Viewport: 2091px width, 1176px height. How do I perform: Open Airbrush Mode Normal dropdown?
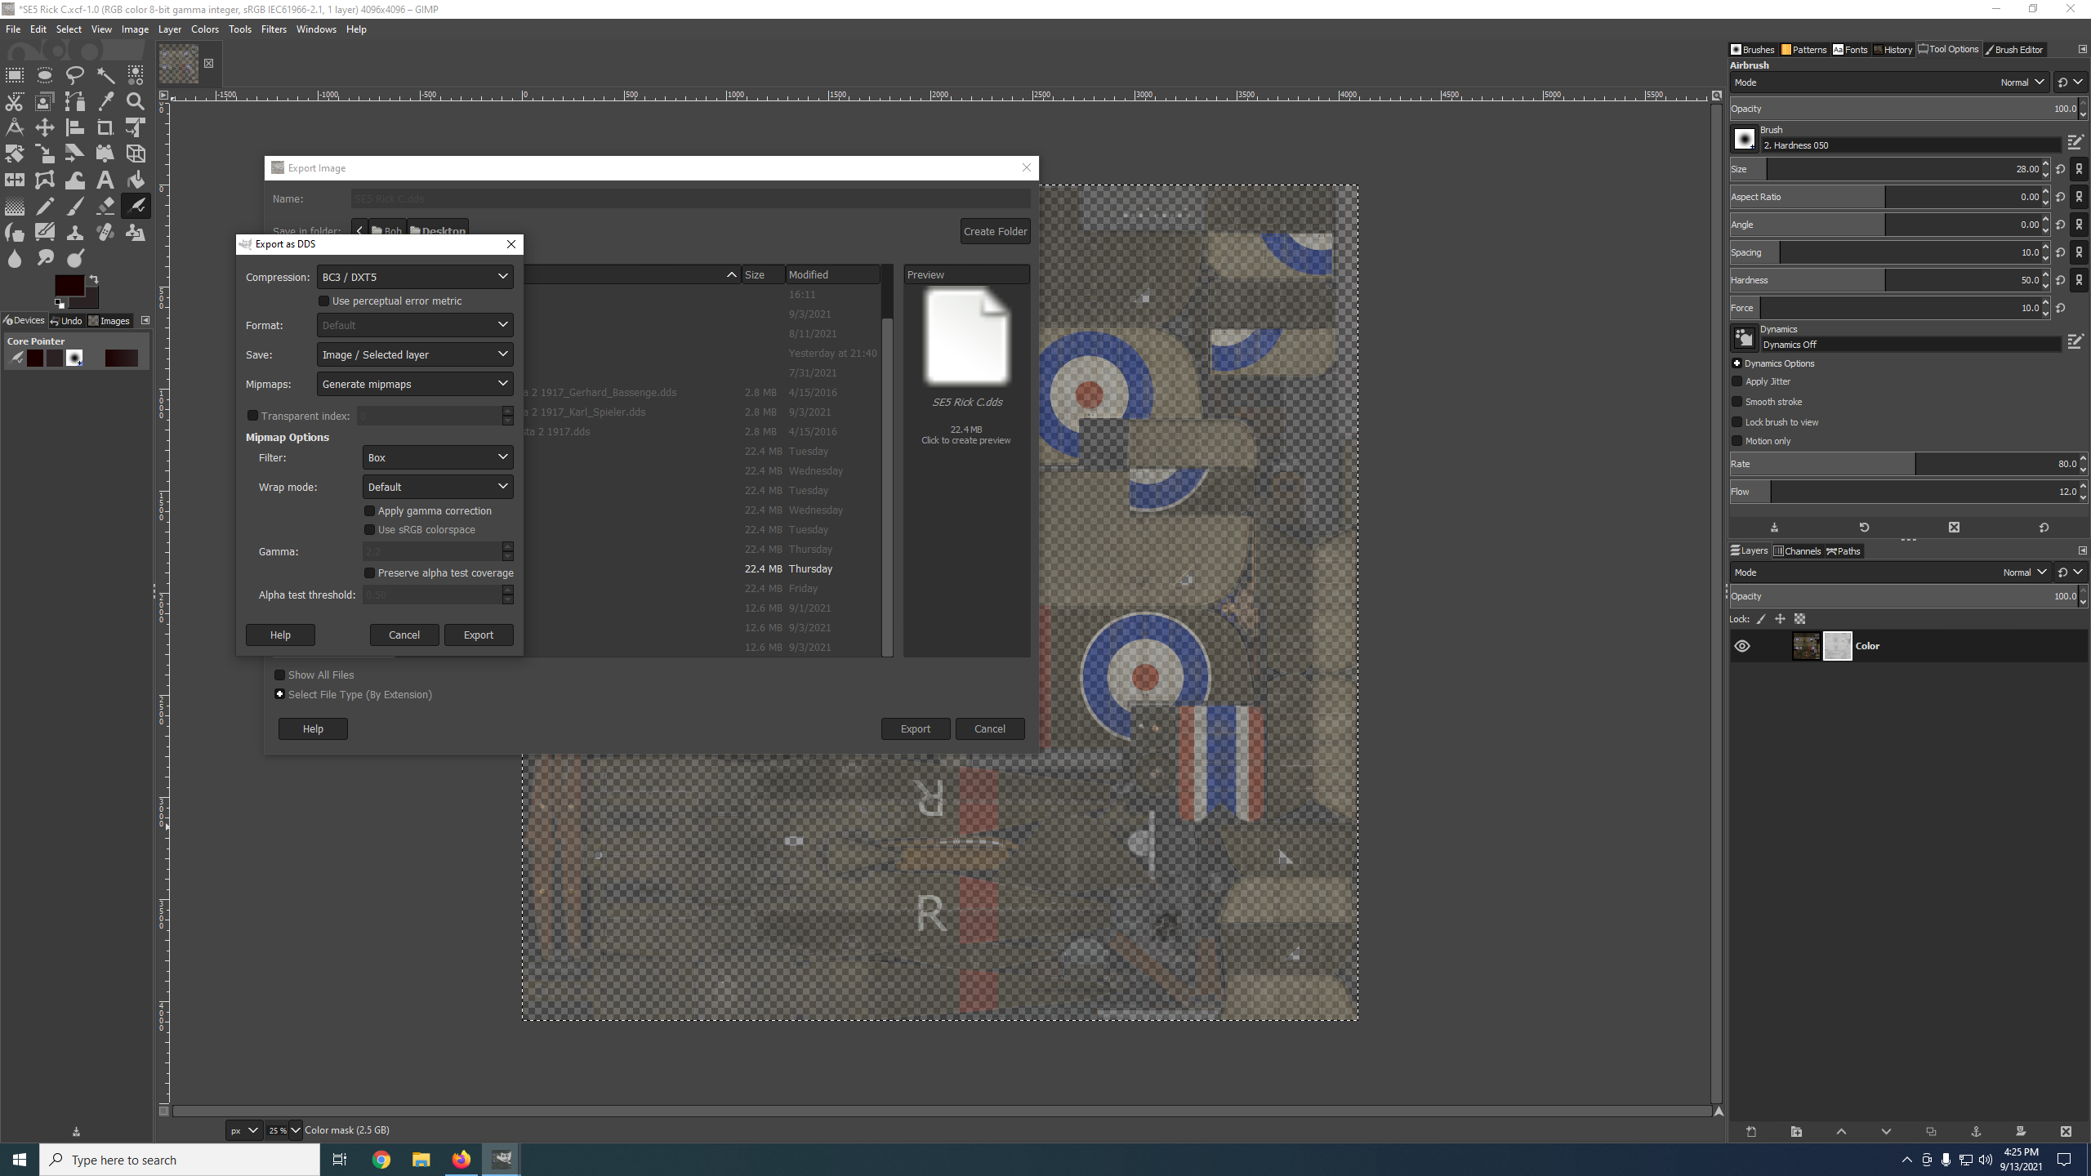1890,82
